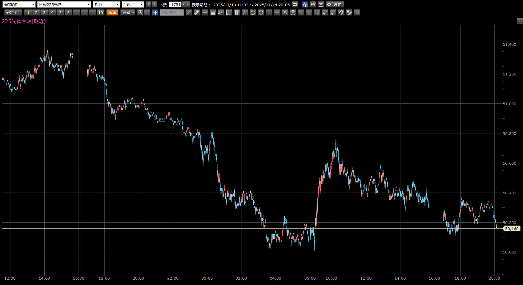Click the orange 編集 button

point(112,12)
